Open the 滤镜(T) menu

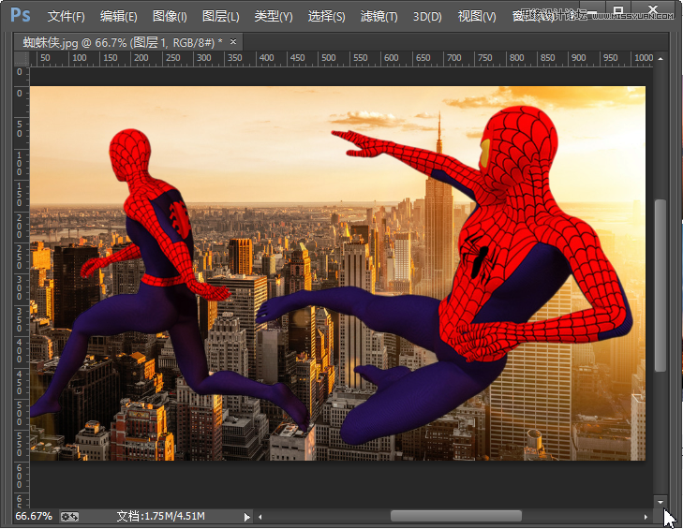click(x=379, y=17)
